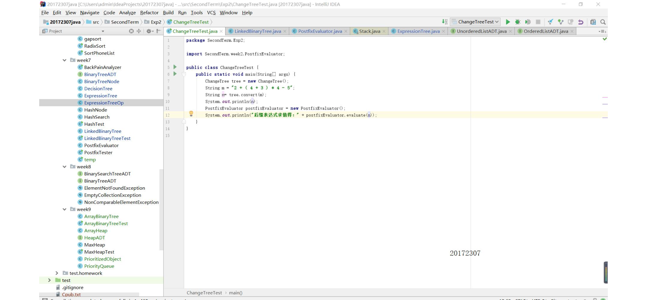647x300 pixels.
Task: Select ElementNotFoundException under week8
Action: tap(114, 188)
